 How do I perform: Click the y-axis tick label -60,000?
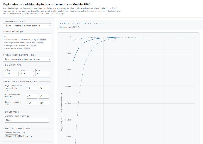pos(68,87)
